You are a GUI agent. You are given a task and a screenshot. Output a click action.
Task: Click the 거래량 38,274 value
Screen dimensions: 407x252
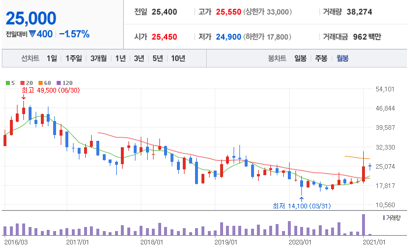(x=359, y=12)
